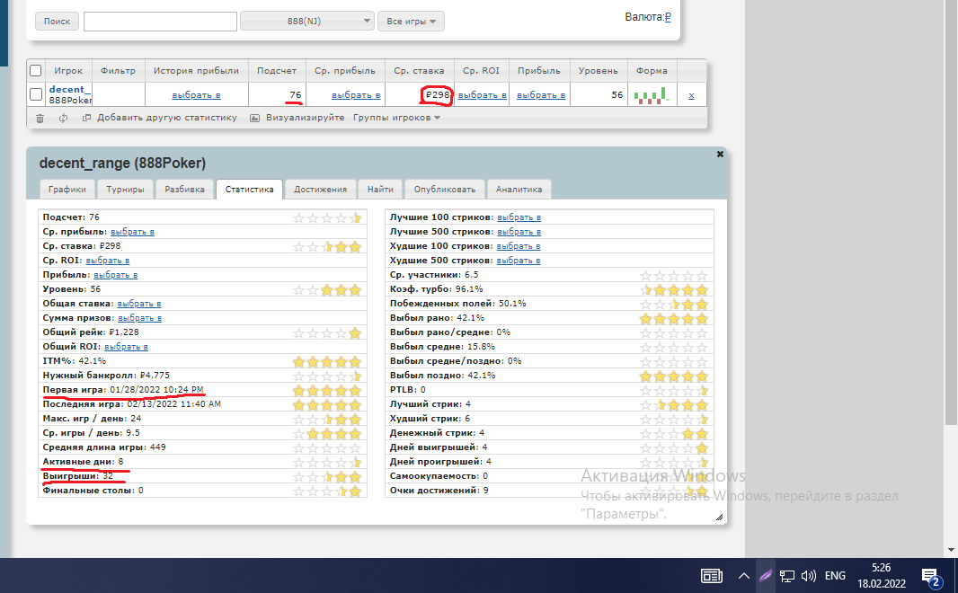The height and width of the screenshot is (593, 958).
Task: Click выбрать в under История прибыли
Action: click(196, 95)
